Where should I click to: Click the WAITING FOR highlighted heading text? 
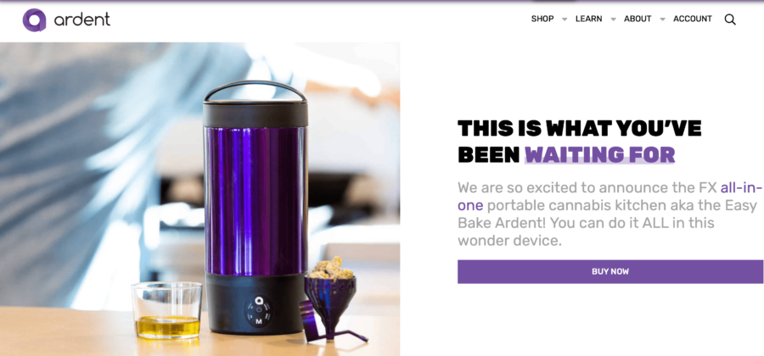pyautogui.click(x=600, y=154)
